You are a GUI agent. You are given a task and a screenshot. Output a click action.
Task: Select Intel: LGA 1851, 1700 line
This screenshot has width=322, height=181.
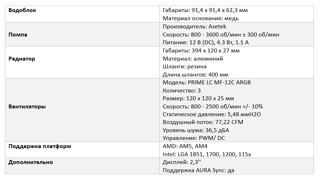[207, 154]
